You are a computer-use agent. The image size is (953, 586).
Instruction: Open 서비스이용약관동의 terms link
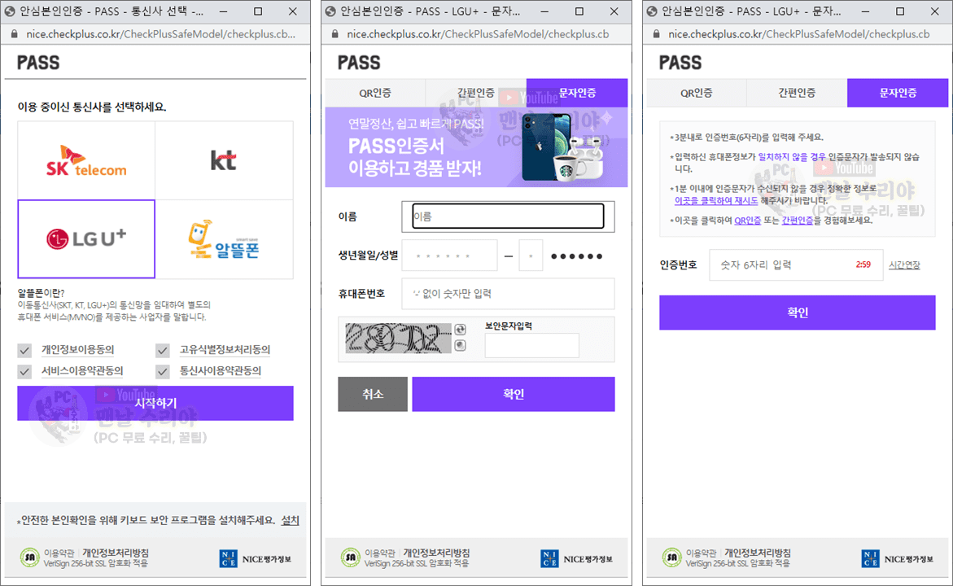click(x=82, y=371)
